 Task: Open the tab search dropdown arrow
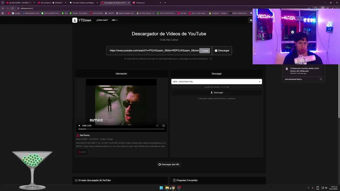click(3, 3)
